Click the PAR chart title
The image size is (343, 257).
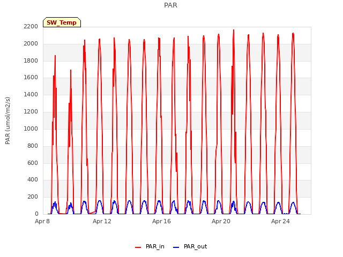(170, 5)
